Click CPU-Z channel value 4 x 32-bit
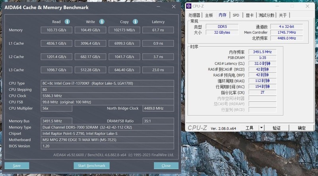 [287, 27]
